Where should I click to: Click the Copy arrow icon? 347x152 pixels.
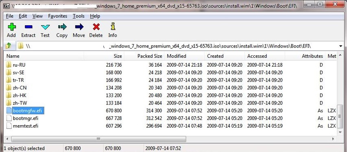pyautogui.click(x=62, y=27)
